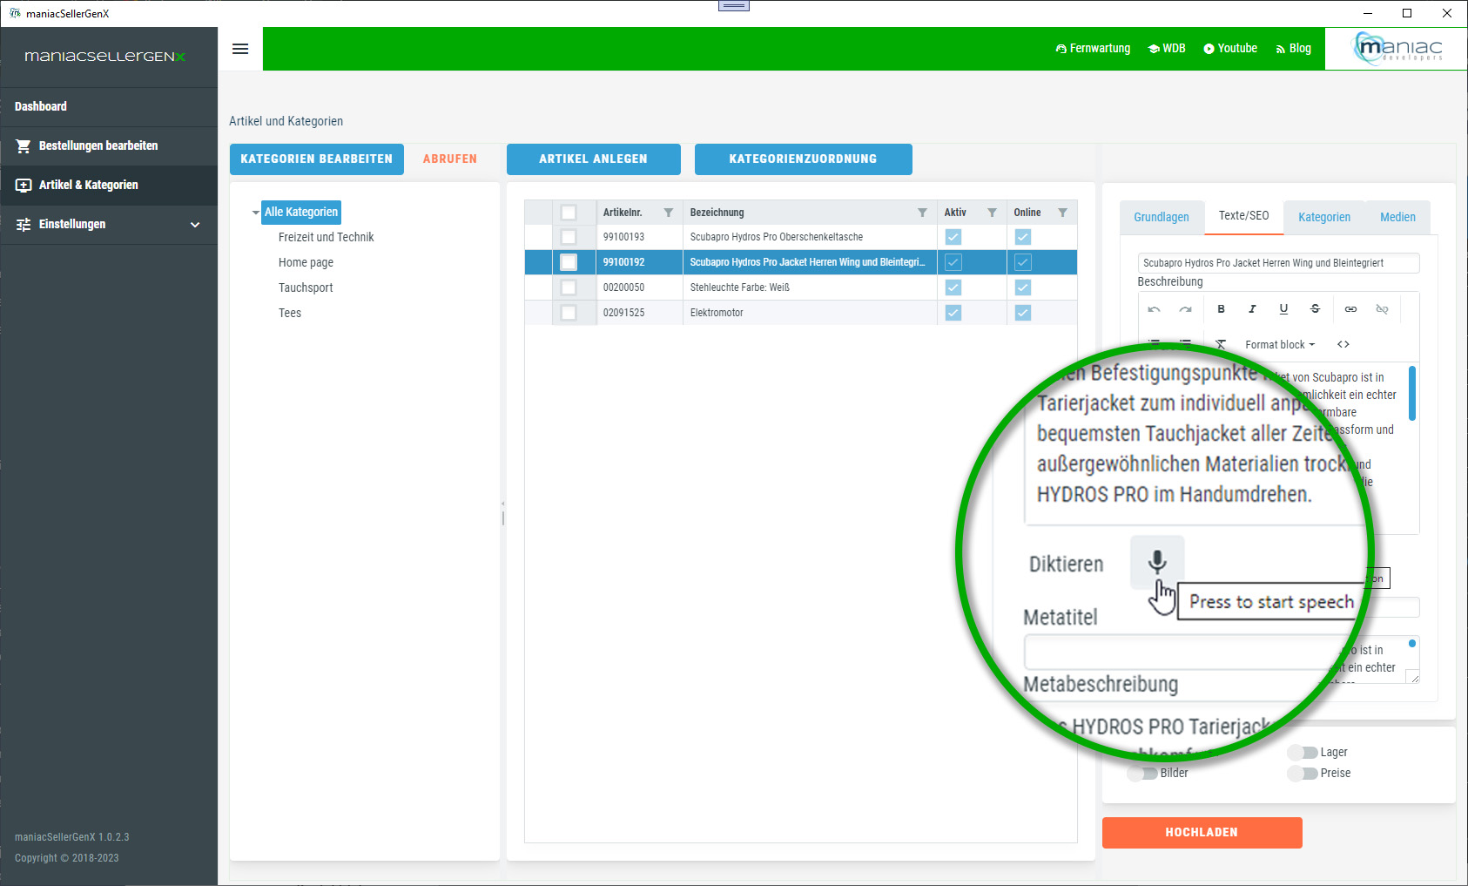Enable the Lager upload switch
Viewport: 1468px width, 886px height.
click(x=1303, y=753)
